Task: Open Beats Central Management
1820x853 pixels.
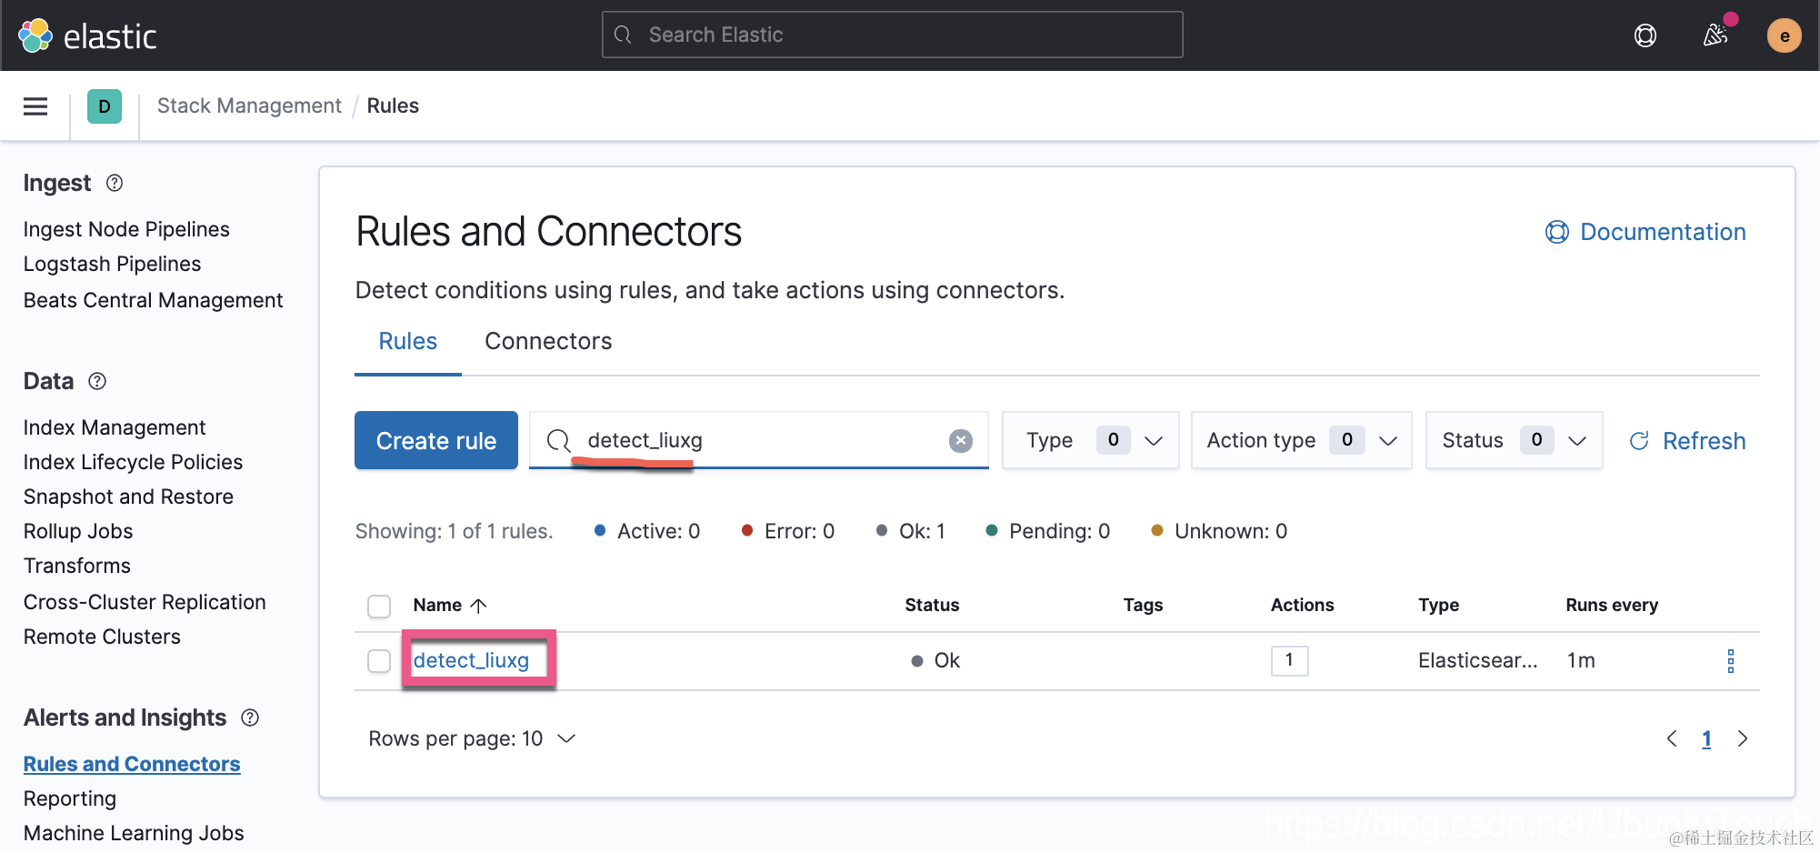Action: pyautogui.click(x=153, y=300)
